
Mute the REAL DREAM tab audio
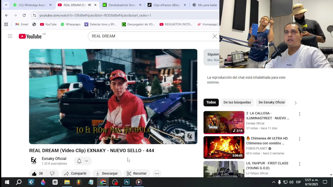coord(89,5)
